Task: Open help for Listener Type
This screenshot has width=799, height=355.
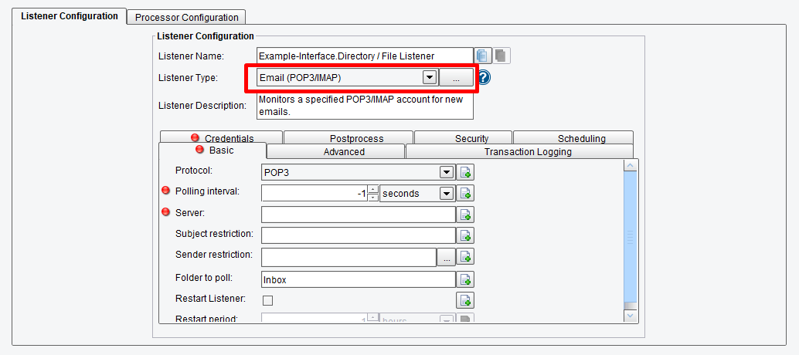Action: pyautogui.click(x=484, y=77)
